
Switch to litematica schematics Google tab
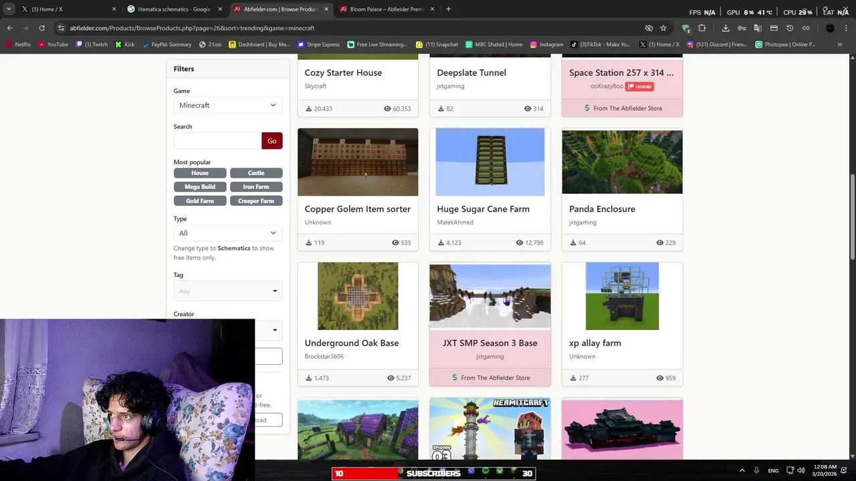coord(175,9)
